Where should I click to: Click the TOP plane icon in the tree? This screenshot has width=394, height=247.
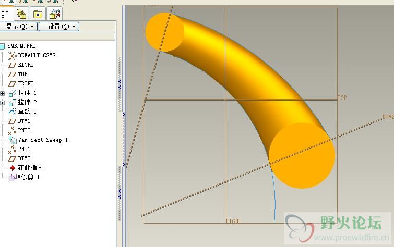coord(12,75)
